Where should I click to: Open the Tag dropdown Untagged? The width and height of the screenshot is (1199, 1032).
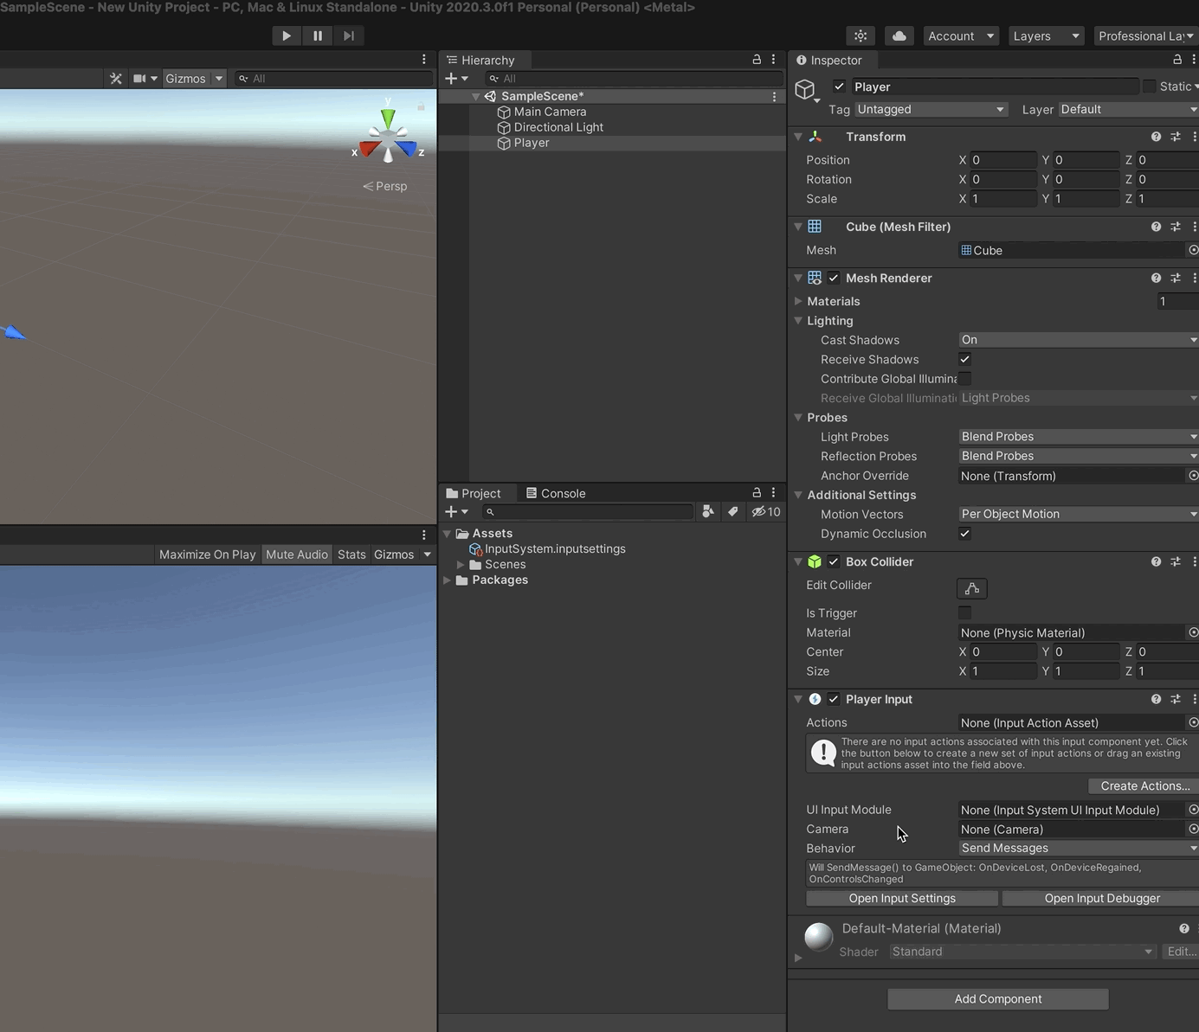[x=931, y=110]
